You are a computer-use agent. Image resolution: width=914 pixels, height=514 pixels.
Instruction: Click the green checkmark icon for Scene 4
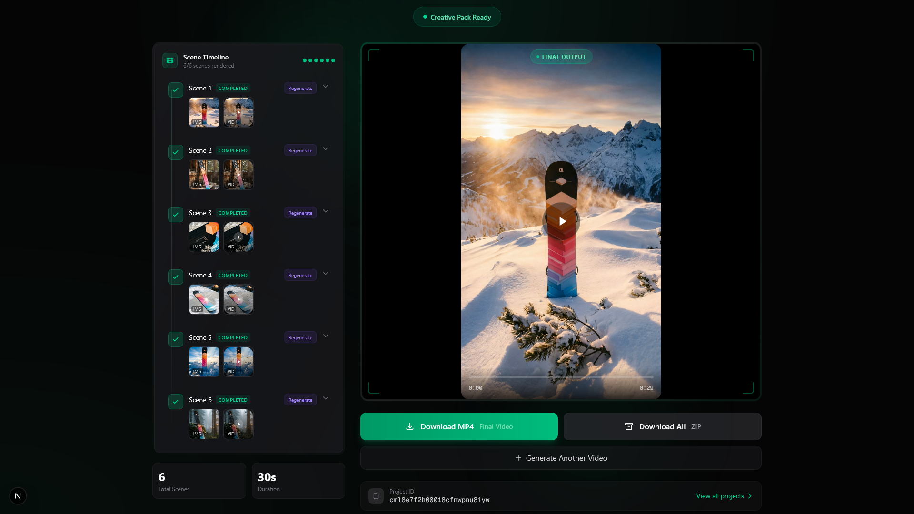175,277
